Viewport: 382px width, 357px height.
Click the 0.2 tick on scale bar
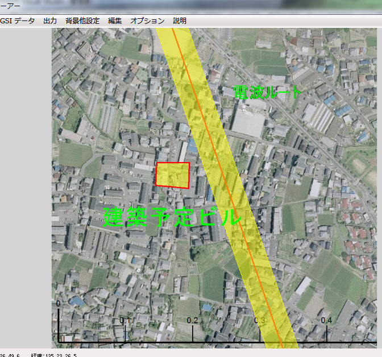[193, 321]
